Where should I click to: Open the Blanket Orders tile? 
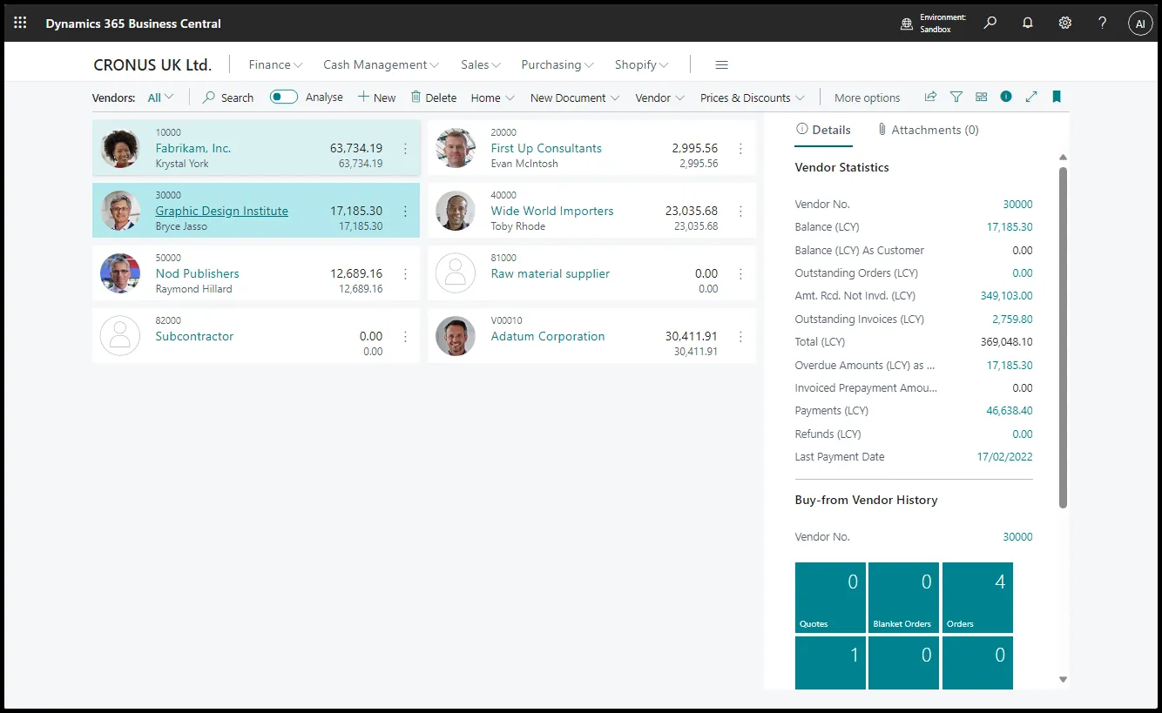[x=903, y=597]
